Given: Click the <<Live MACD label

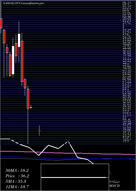Looking at the screenshot, I should tap(115, 184).
